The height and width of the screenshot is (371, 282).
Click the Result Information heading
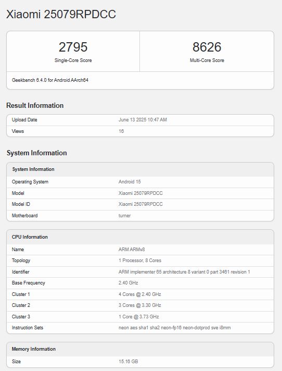[35, 106]
